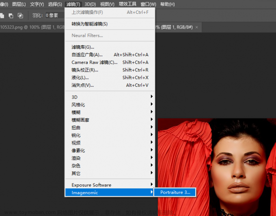The width and height of the screenshot is (276, 216).
Task: Open 液化(L)... liquify filter
Action: pyautogui.click(x=110, y=77)
